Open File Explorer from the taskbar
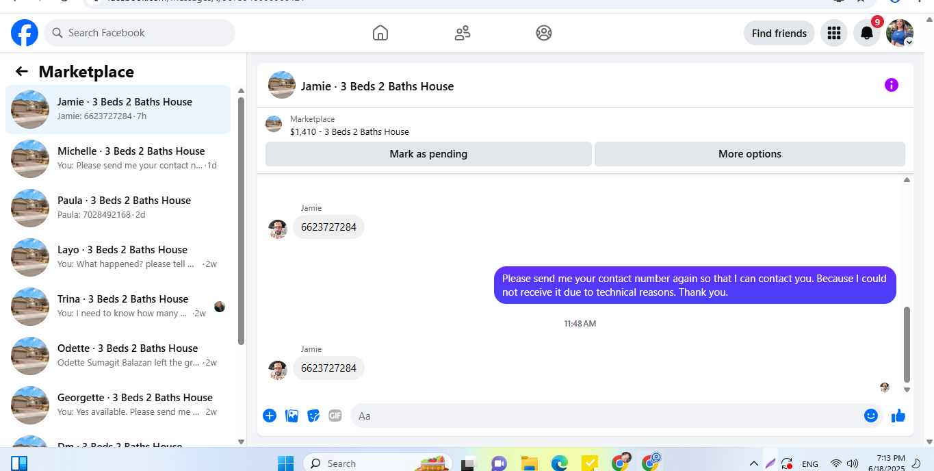The width and height of the screenshot is (934, 471). [530, 463]
